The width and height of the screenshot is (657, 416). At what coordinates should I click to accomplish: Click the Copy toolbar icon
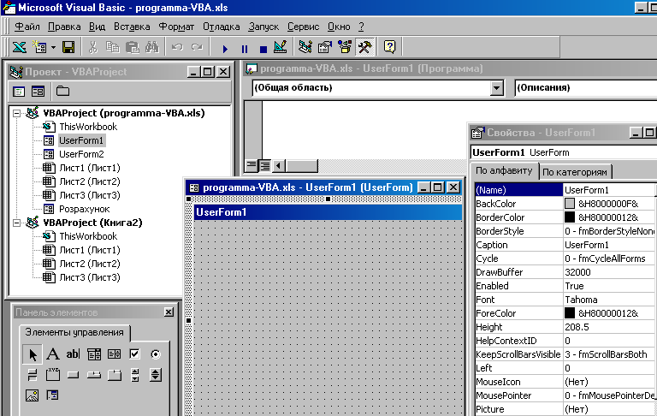[x=112, y=47]
